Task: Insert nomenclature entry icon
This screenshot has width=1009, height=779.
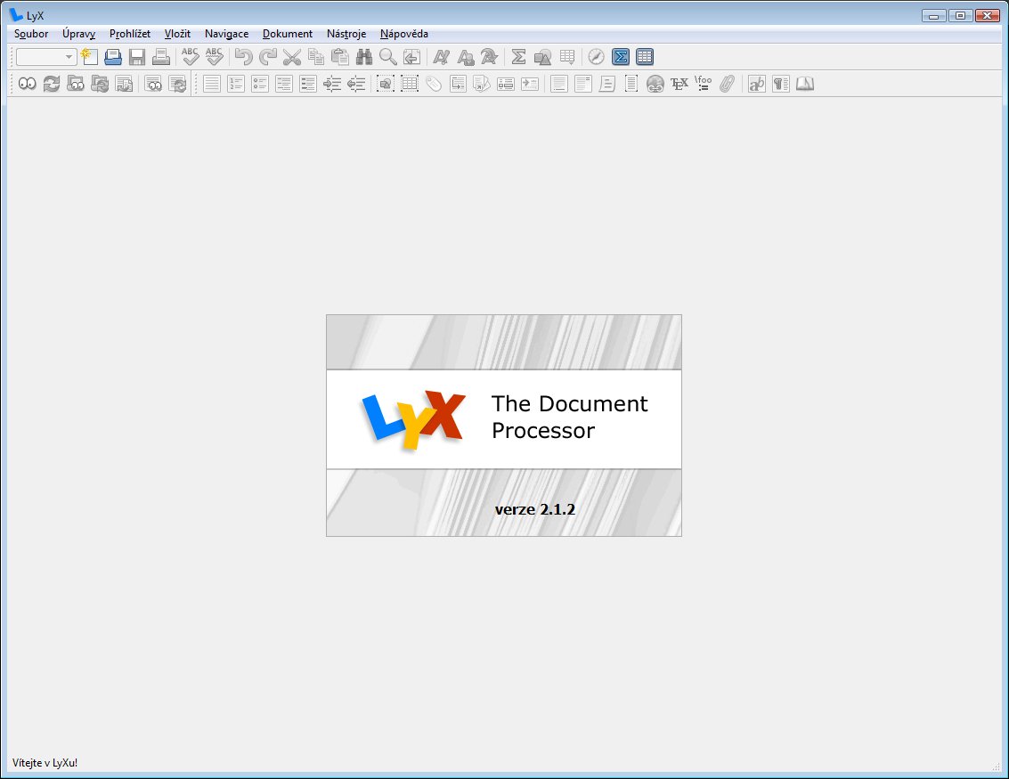Action: pyautogui.click(x=530, y=84)
